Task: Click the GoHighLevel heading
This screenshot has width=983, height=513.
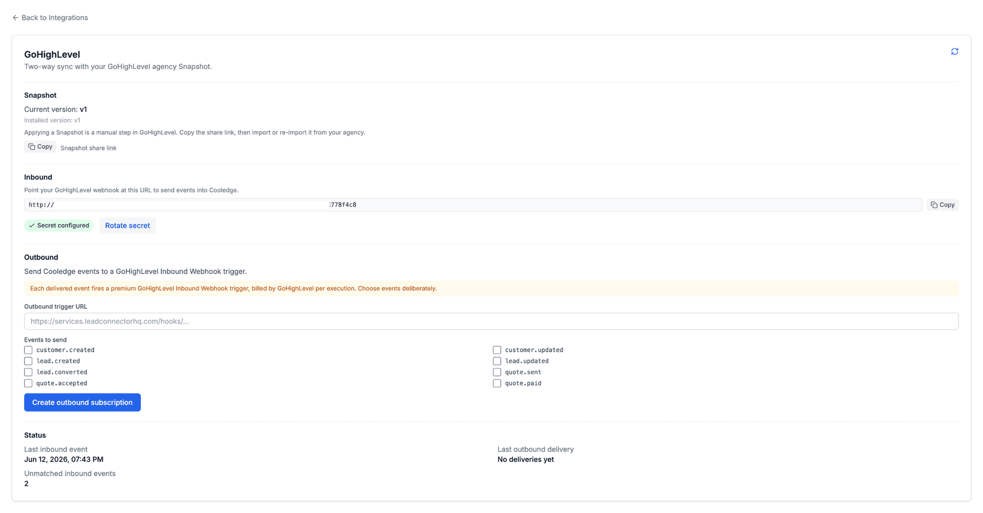Action: point(52,54)
